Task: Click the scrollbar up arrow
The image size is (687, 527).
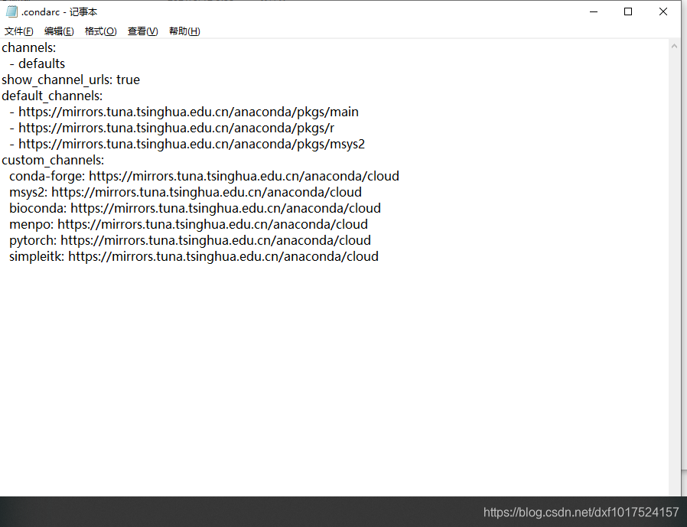Action: [674, 46]
